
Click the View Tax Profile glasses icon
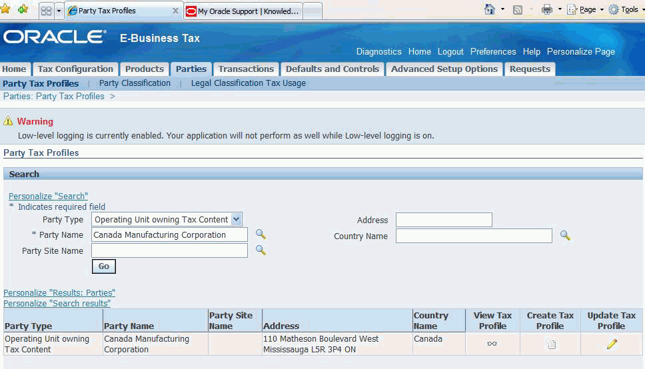tap(492, 344)
